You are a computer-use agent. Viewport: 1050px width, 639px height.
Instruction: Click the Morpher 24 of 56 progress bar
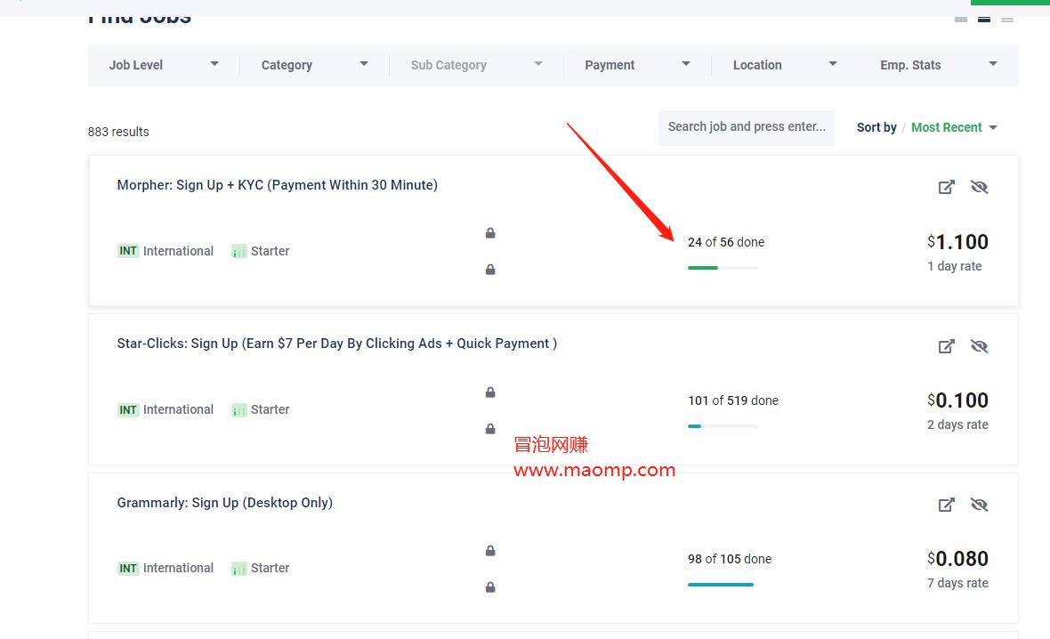pyautogui.click(x=723, y=267)
